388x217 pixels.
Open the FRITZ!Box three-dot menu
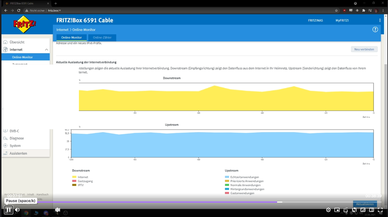[x=380, y=20]
